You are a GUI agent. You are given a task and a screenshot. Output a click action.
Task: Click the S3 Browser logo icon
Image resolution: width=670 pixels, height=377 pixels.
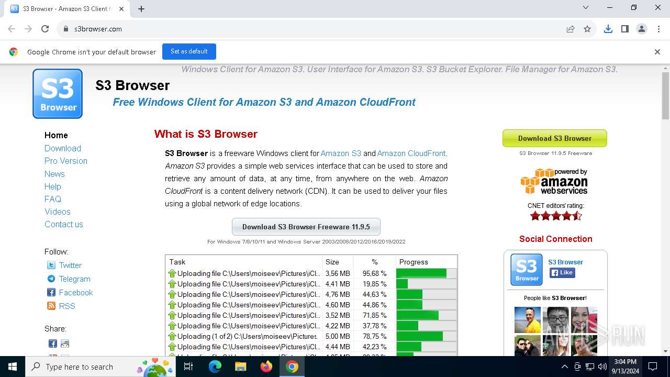(x=58, y=94)
